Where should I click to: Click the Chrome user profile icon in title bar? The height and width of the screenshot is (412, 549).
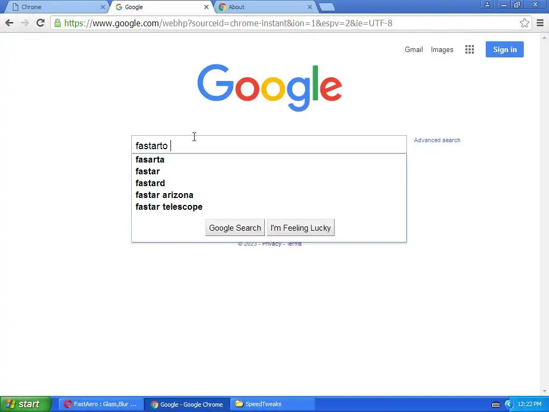tap(487, 4)
